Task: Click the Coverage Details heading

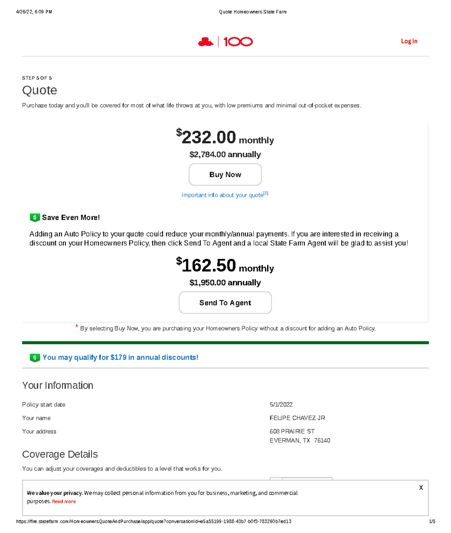Action: pos(60,455)
